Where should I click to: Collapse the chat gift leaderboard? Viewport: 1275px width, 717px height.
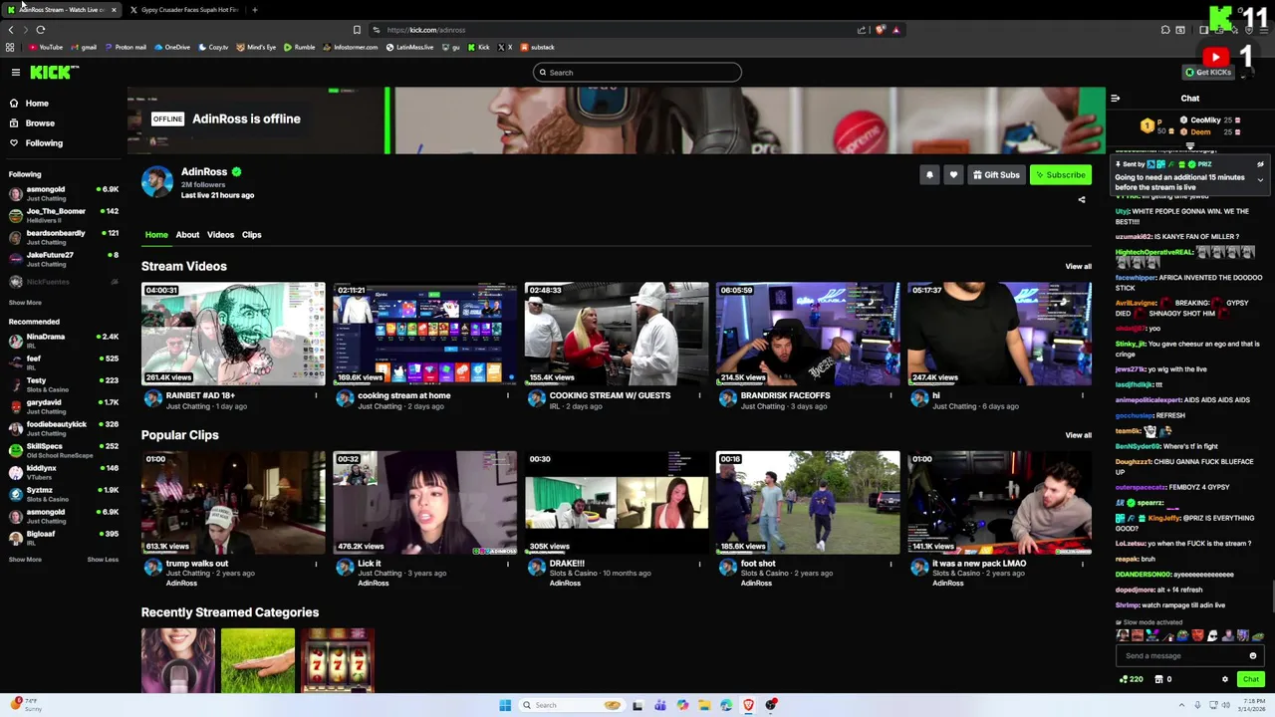1190,146
